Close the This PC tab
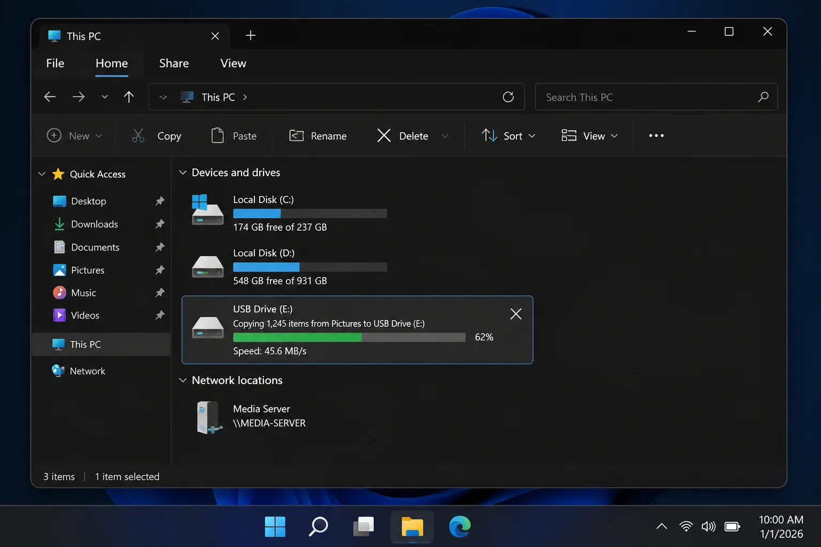Screen dimensions: 821x547 215,36
